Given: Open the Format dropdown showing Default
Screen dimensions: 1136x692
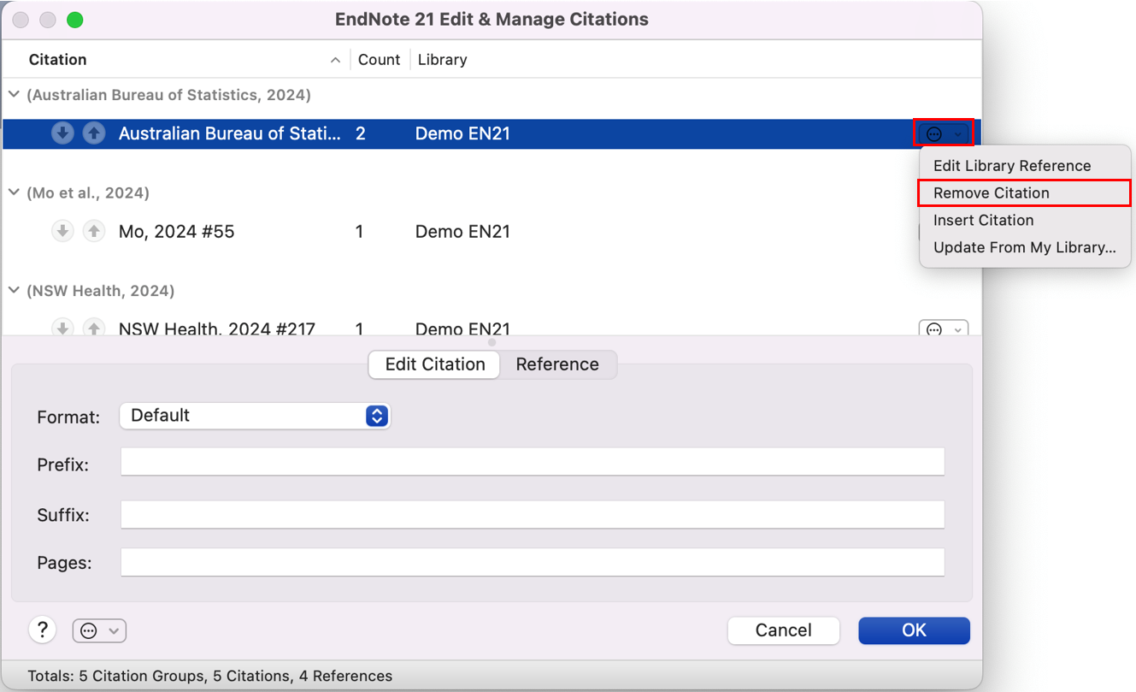Looking at the screenshot, I should click(x=254, y=417).
